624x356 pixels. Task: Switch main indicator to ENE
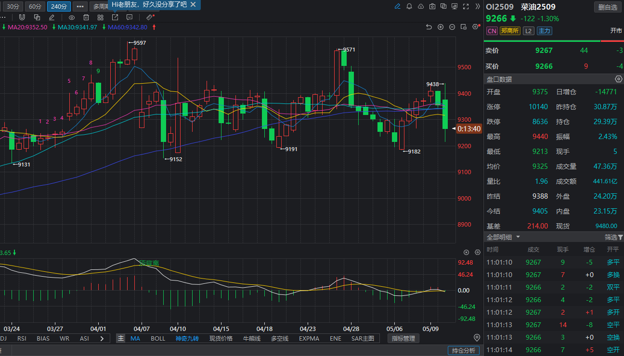pyautogui.click(x=336, y=338)
